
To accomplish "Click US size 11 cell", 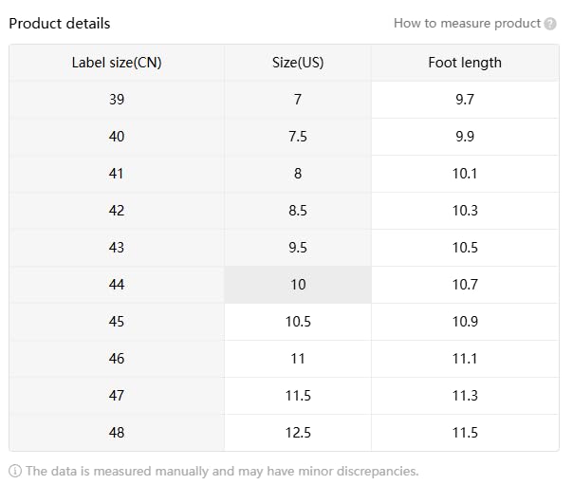I will point(297,359).
